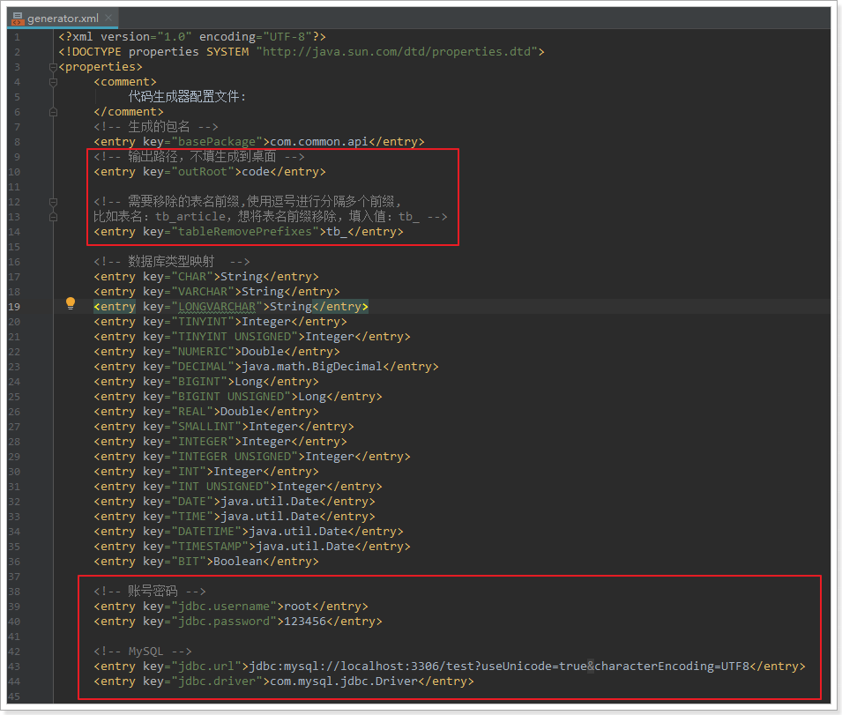Click the BIT Boolean entry
This screenshot has width=842, height=715.
pyautogui.click(x=206, y=562)
